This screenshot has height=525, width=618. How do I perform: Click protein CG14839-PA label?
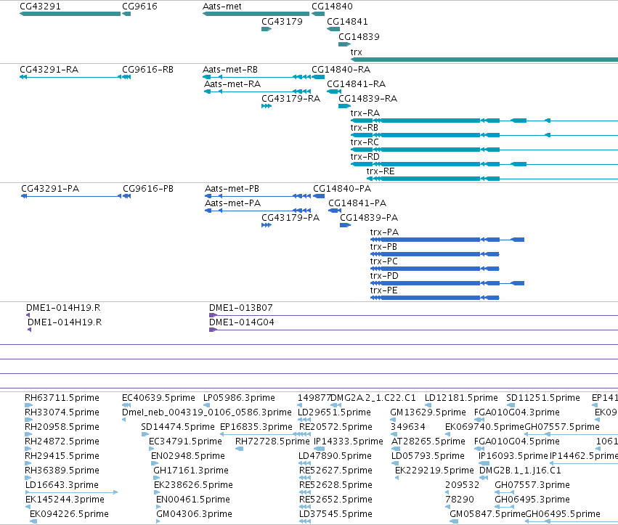[368, 218]
